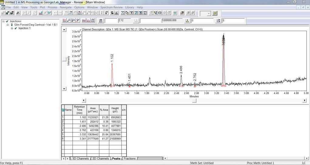Open the Help menu
The height and width of the screenshot is (165, 310).
pyautogui.click(x=140, y=7)
